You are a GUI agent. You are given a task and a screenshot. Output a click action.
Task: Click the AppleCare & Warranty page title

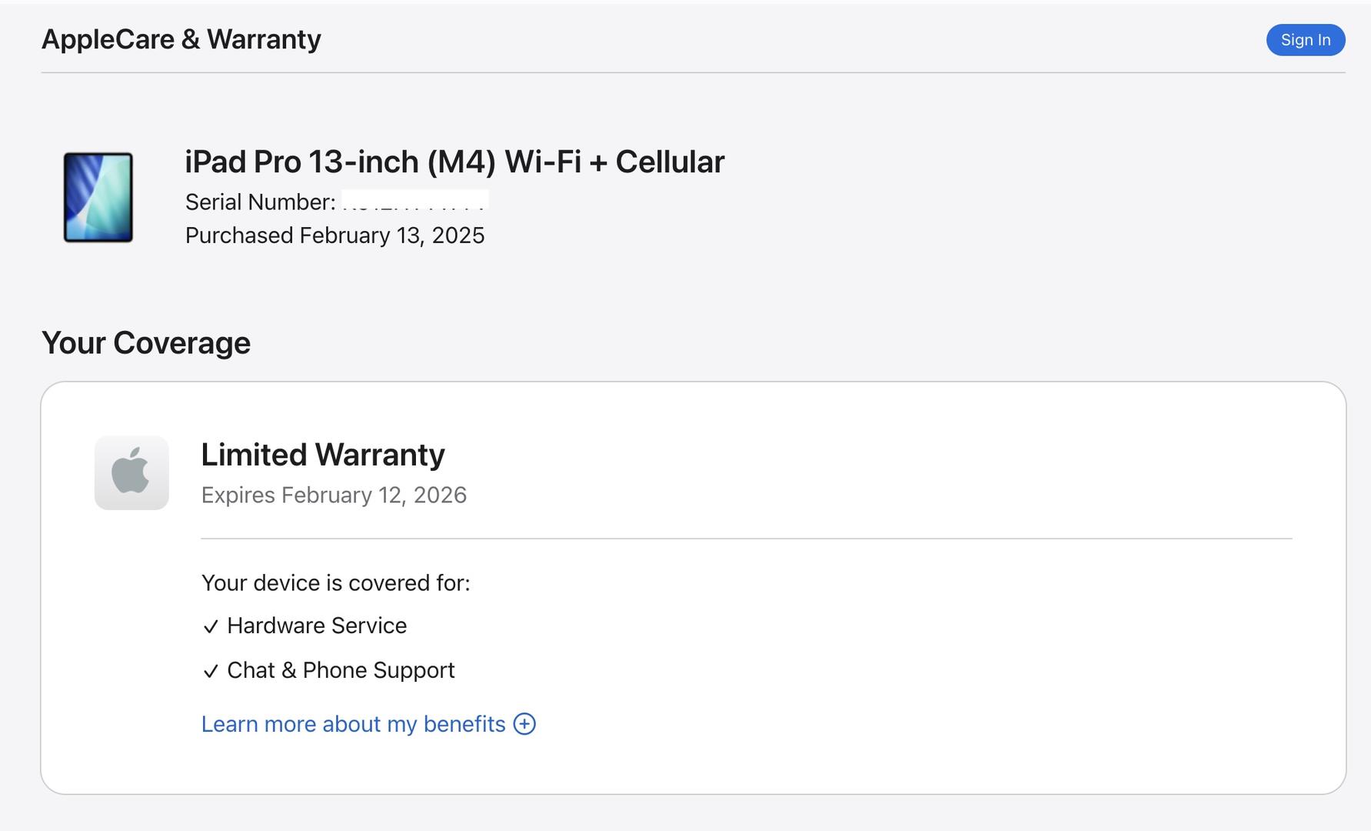click(x=181, y=39)
